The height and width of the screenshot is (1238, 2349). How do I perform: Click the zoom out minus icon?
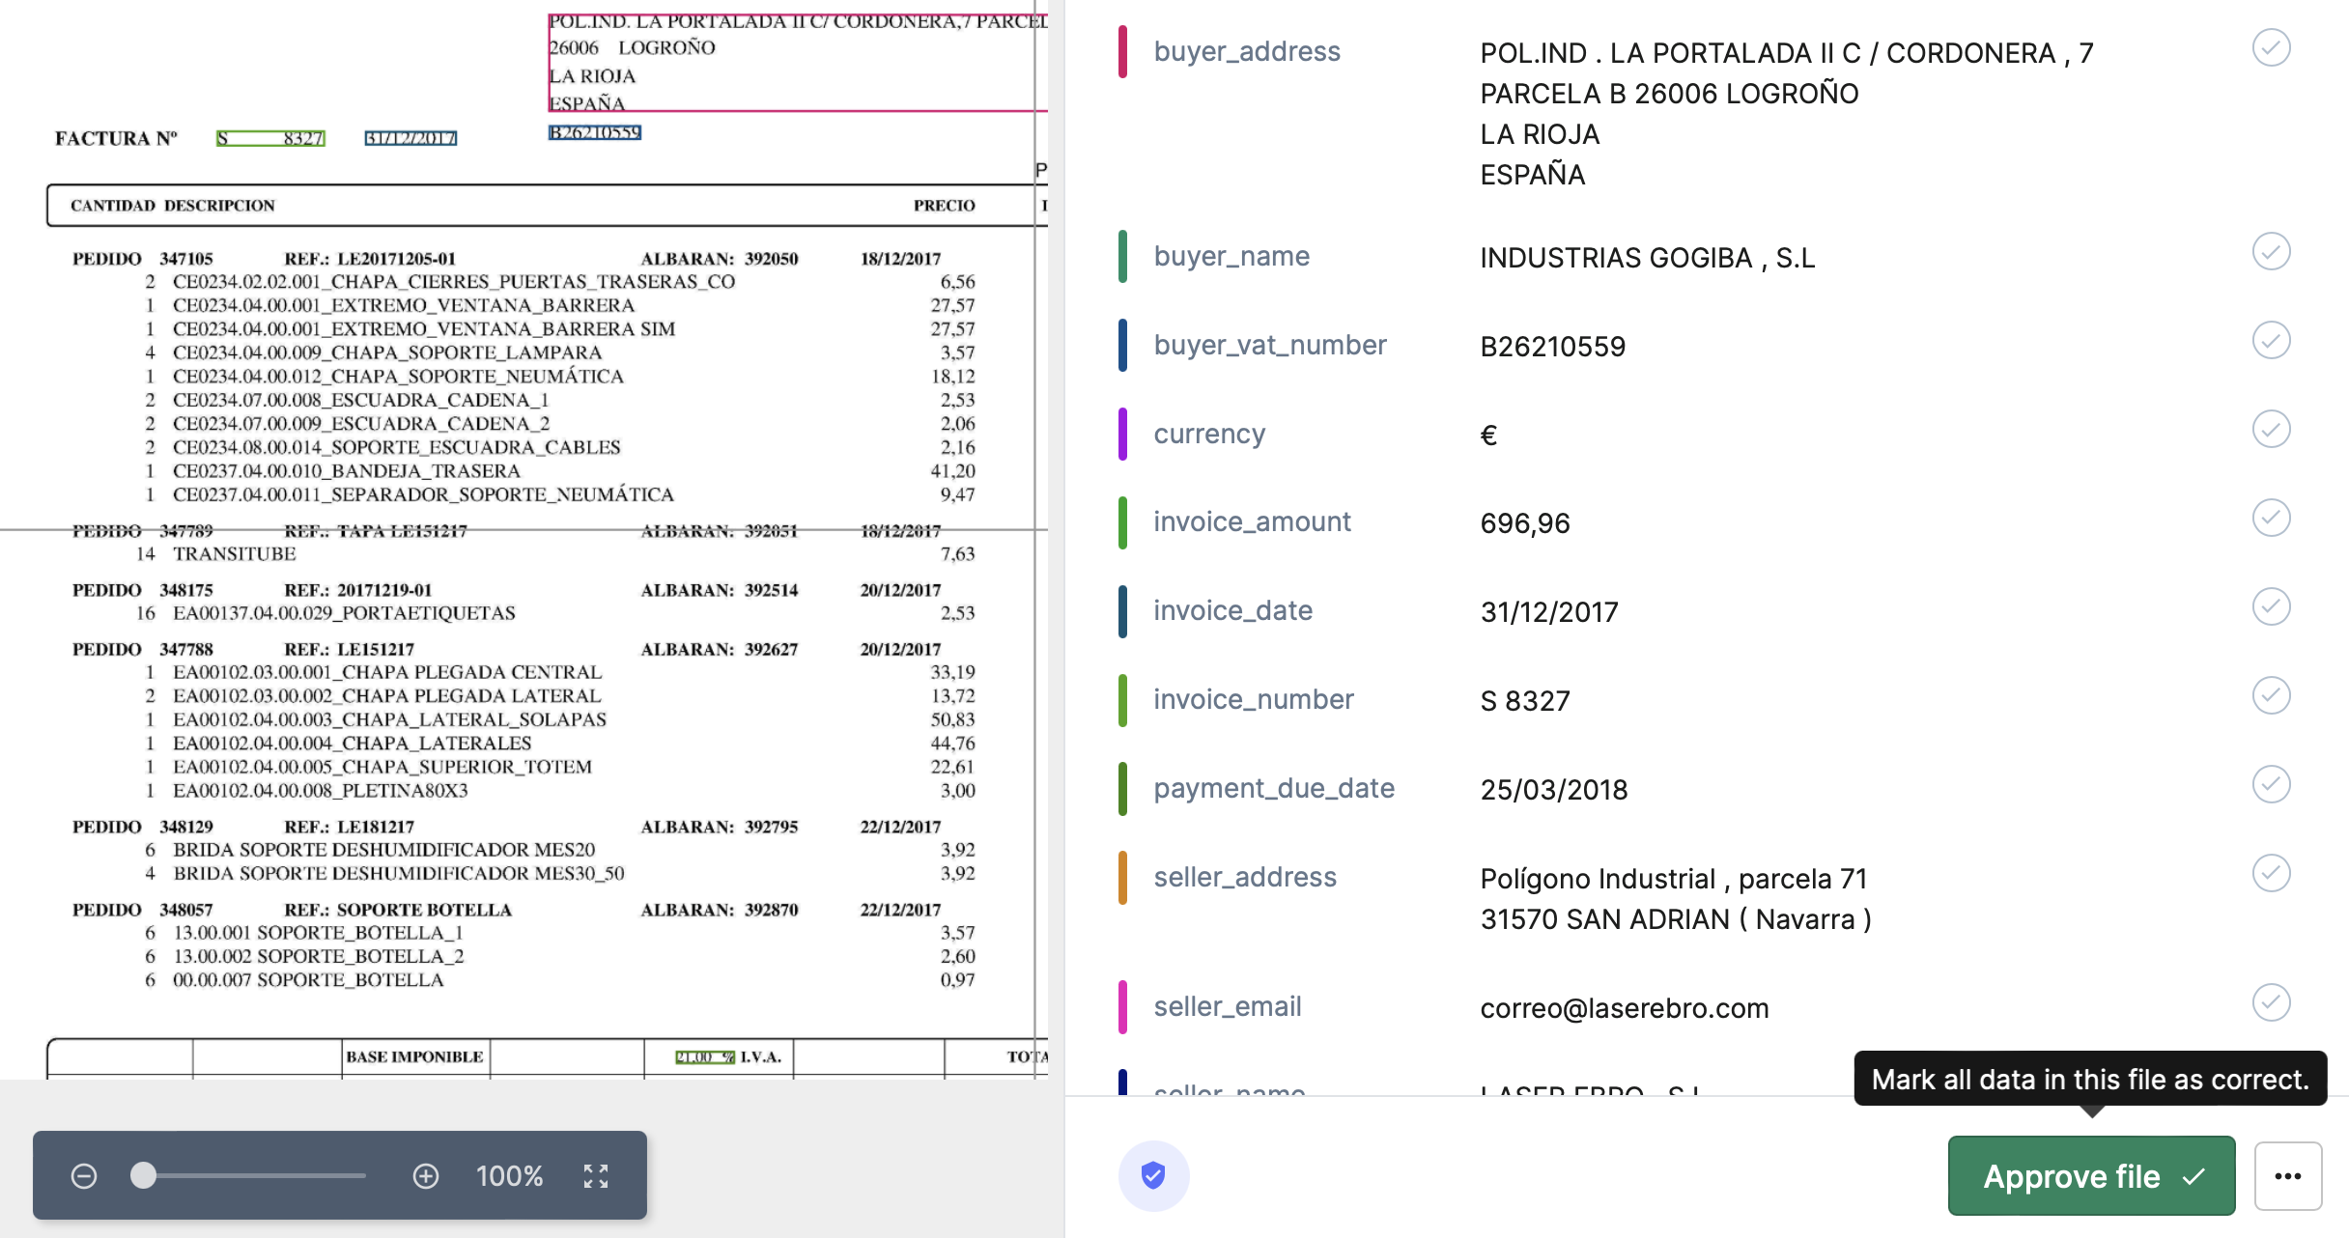pyautogui.click(x=84, y=1176)
